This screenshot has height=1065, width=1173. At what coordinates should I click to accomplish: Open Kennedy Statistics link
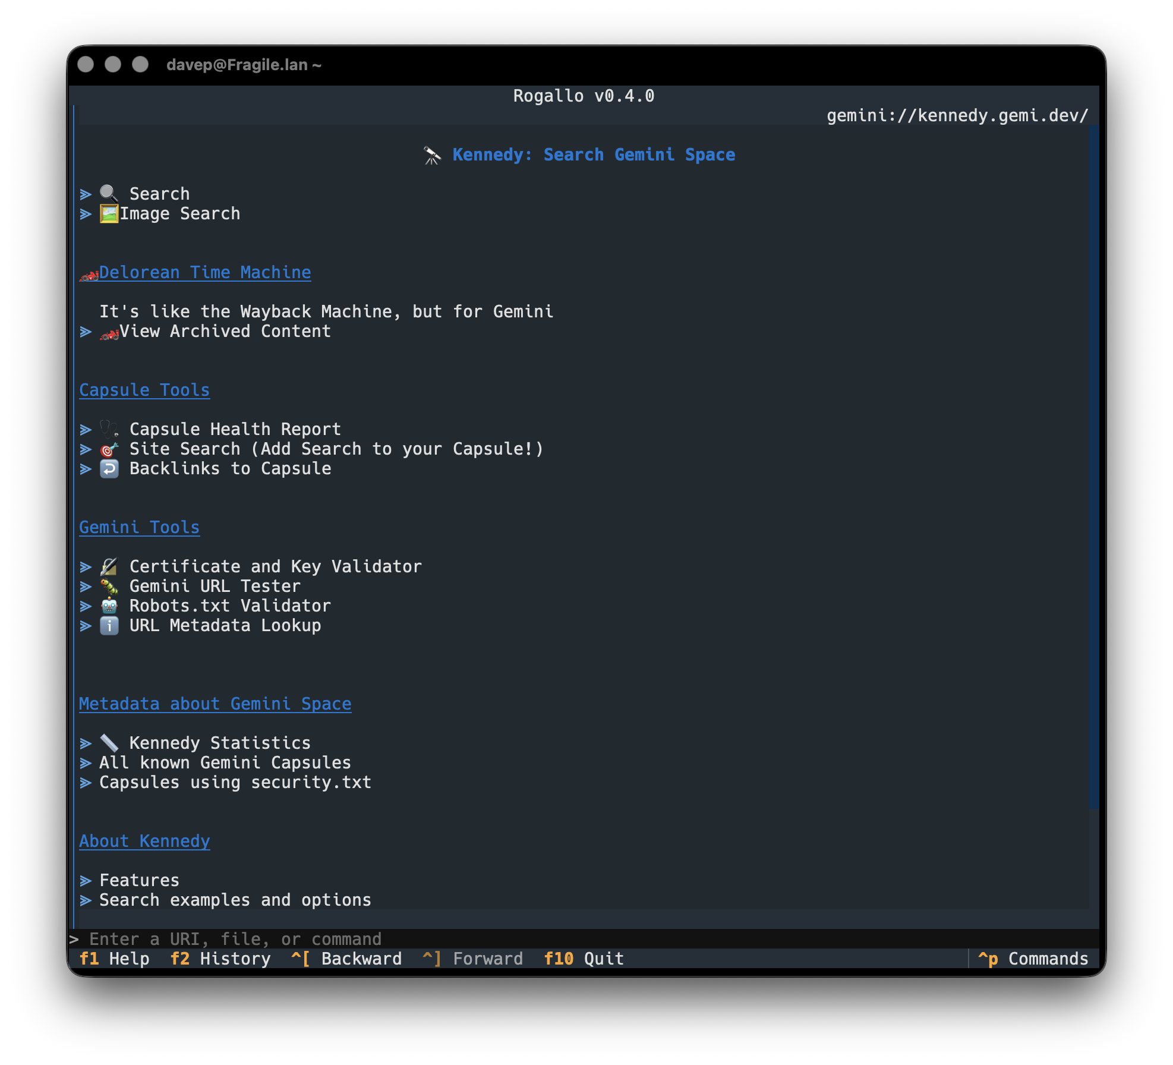[220, 743]
